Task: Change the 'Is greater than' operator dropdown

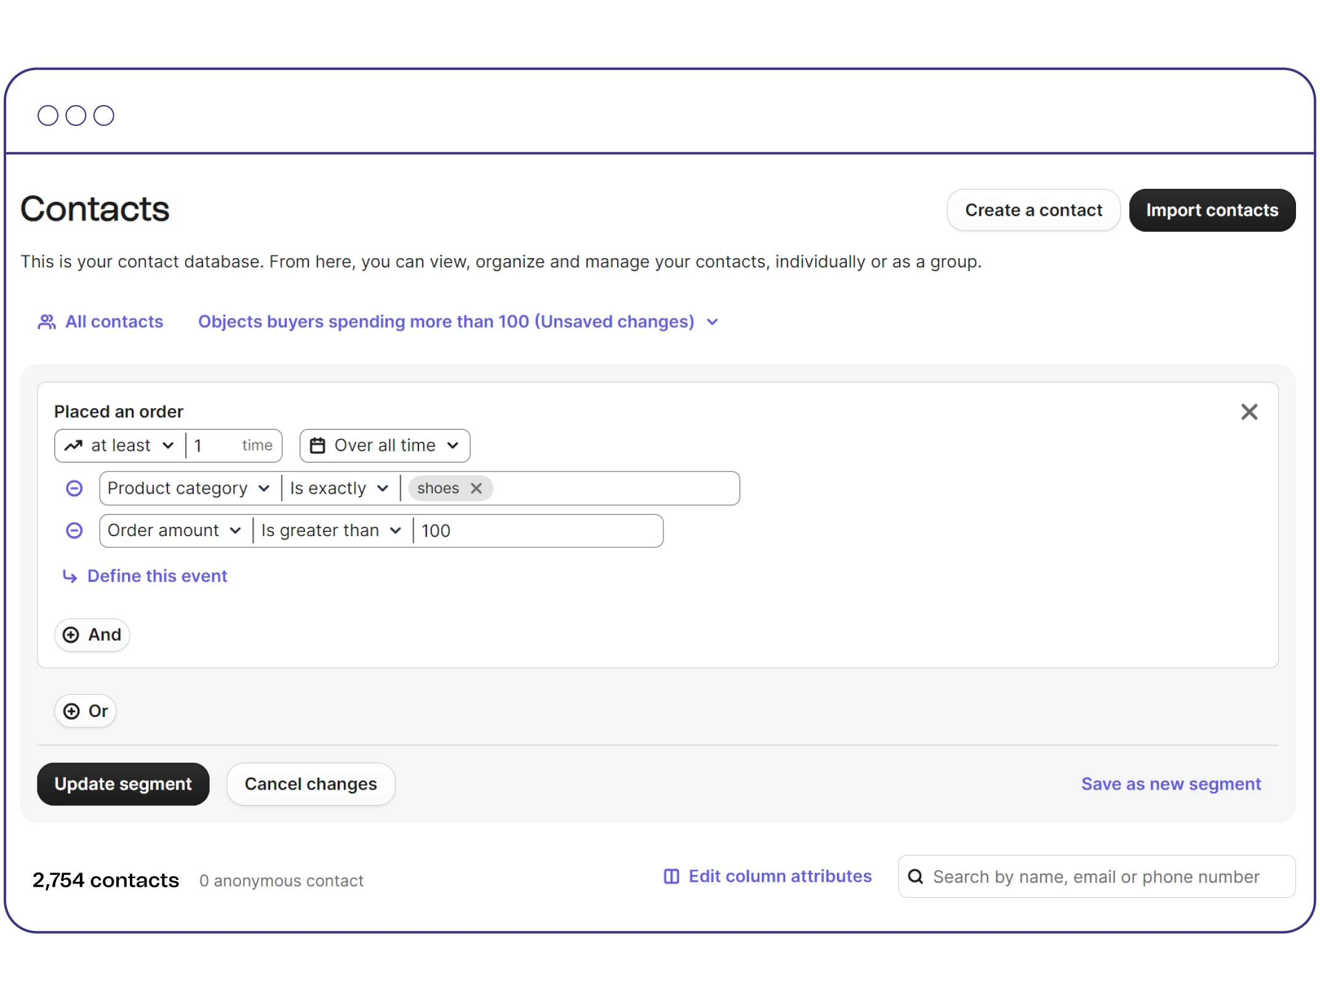Action: point(331,531)
